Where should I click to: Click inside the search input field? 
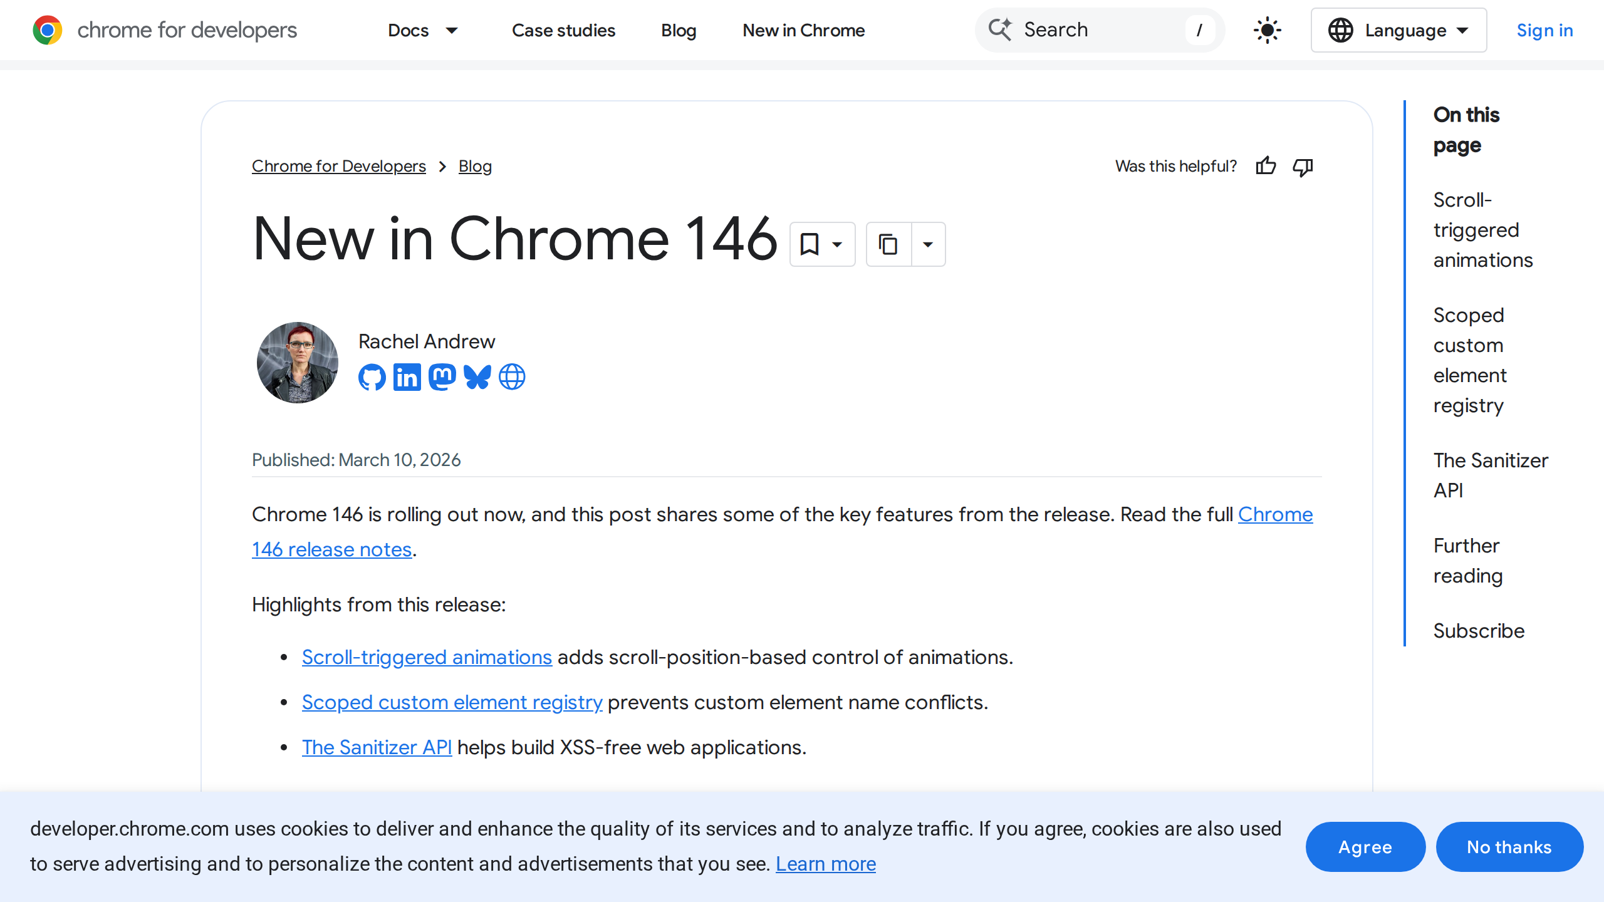[1096, 29]
